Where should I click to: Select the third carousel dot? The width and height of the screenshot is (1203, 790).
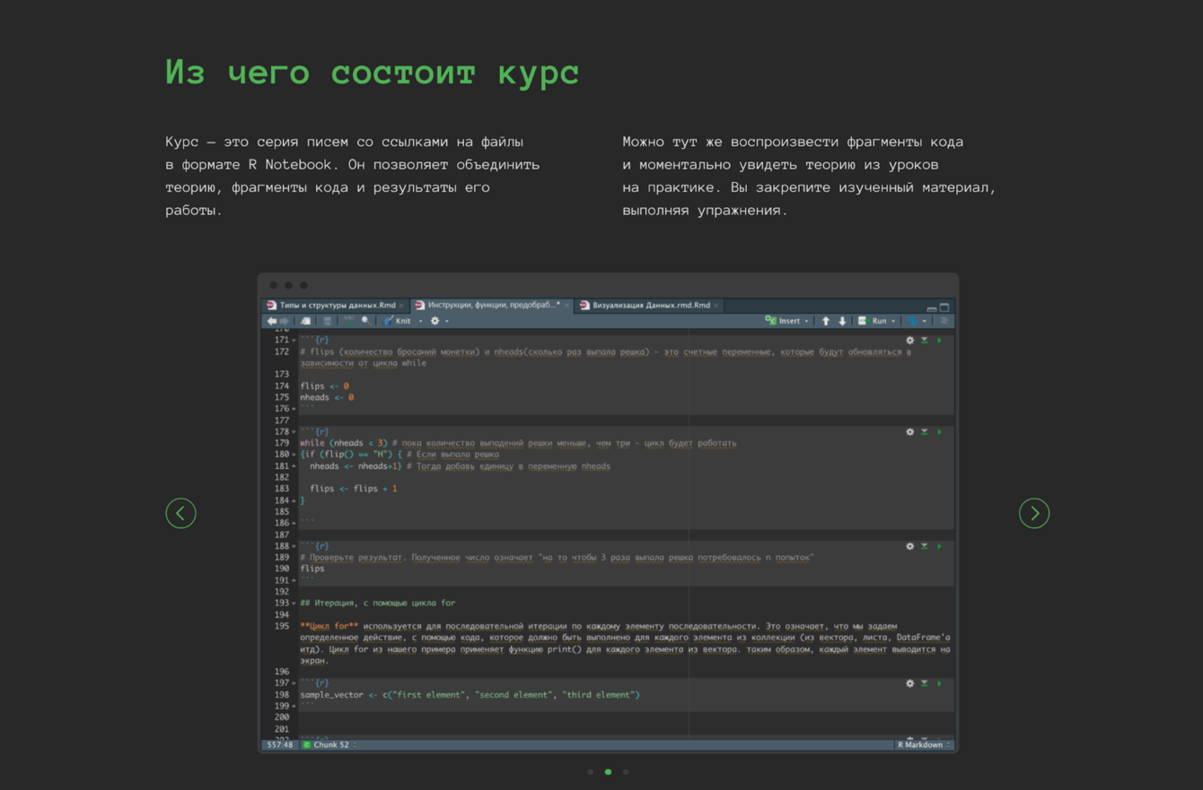tap(626, 771)
